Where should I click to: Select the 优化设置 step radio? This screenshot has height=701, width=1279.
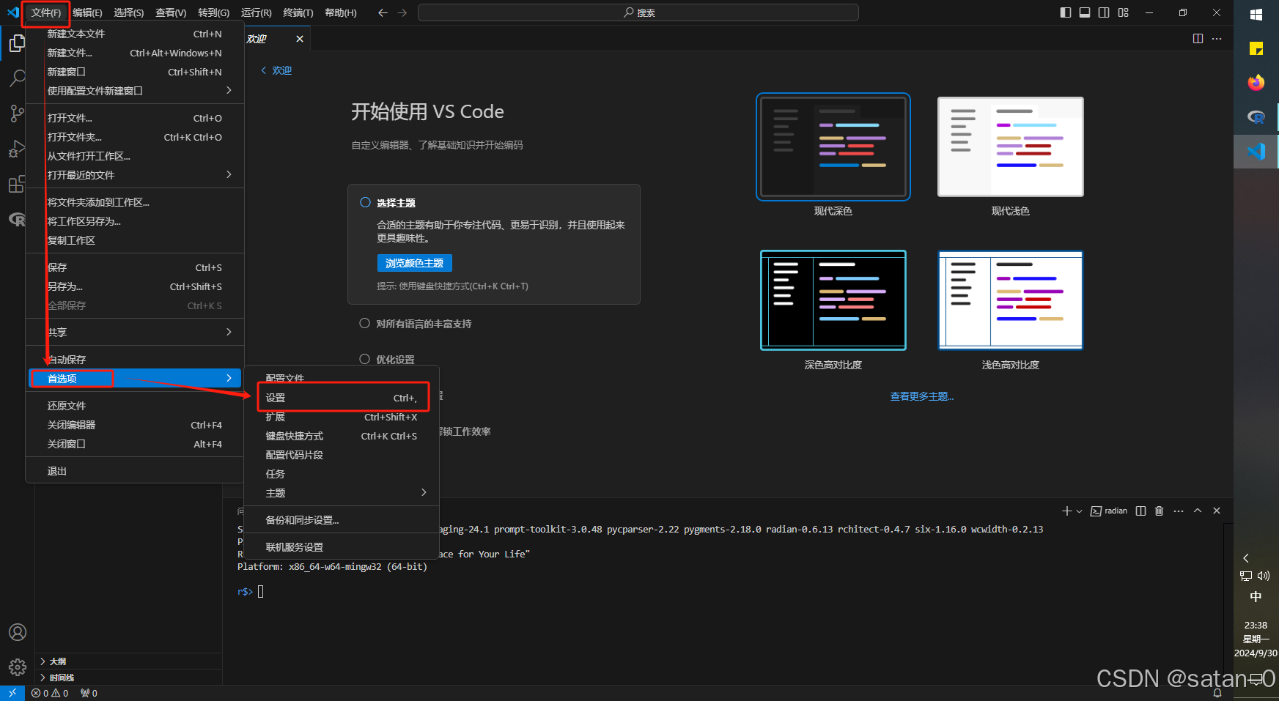click(x=364, y=359)
